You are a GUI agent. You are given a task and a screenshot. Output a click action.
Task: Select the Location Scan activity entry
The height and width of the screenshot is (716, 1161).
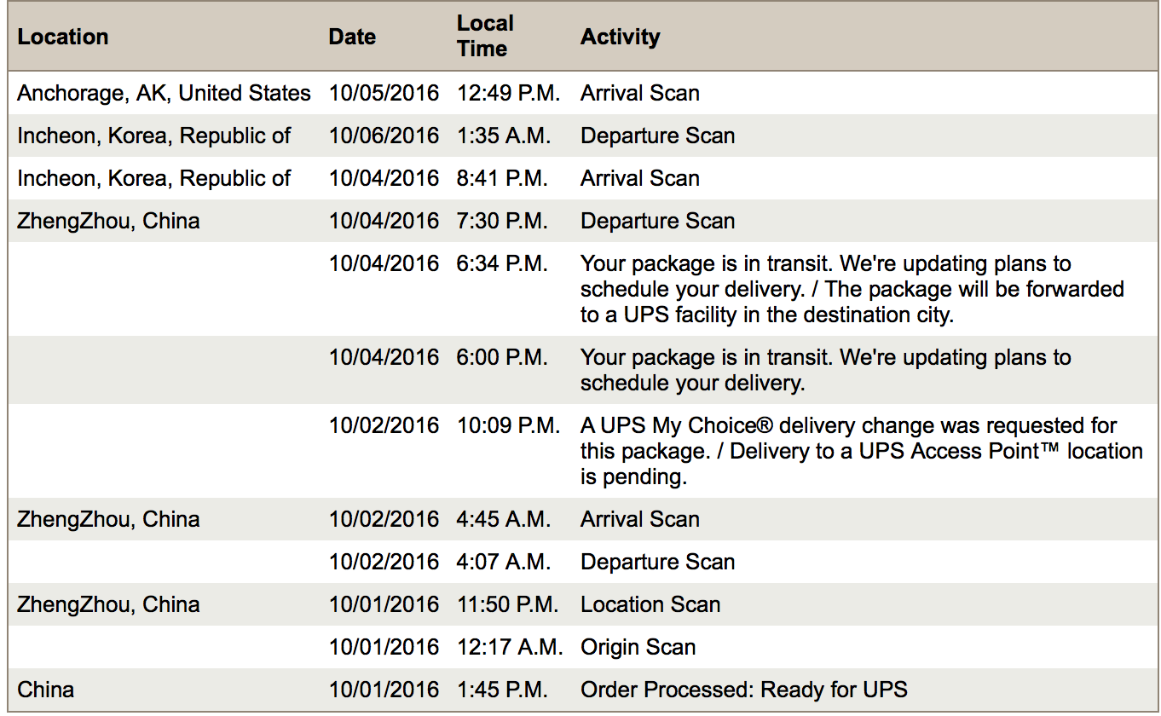[x=650, y=604]
